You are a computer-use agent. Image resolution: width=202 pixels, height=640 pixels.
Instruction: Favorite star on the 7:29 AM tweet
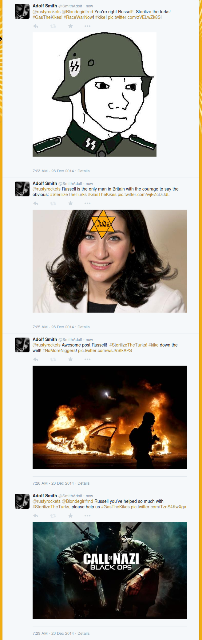pyautogui.click(x=70, y=516)
